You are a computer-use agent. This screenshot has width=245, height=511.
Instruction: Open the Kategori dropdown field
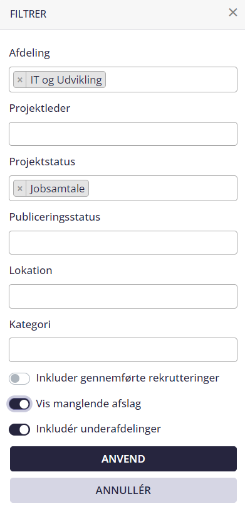point(123,349)
